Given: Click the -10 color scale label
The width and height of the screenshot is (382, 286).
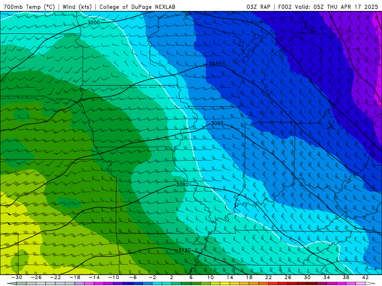Looking at the screenshot, I should click(113, 277).
